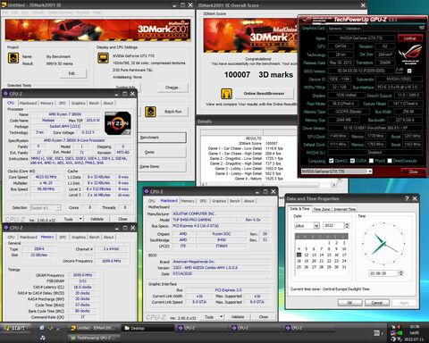Switch to the Sensors tab in GPU-Z
The width and height of the screenshot is (429, 343).
point(335,29)
